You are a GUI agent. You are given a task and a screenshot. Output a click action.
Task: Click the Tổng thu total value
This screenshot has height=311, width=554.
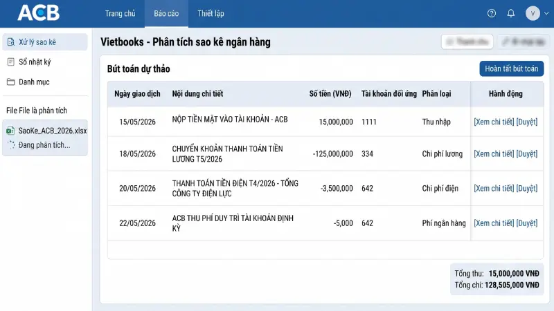[x=514, y=274]
